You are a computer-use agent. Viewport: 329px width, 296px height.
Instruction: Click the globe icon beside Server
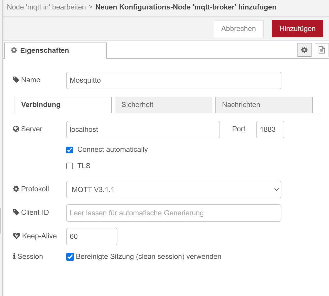[16, 129]
